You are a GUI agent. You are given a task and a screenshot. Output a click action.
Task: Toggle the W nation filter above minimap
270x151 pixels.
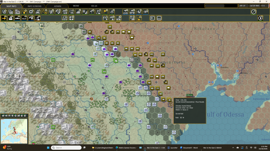(3, 116)
